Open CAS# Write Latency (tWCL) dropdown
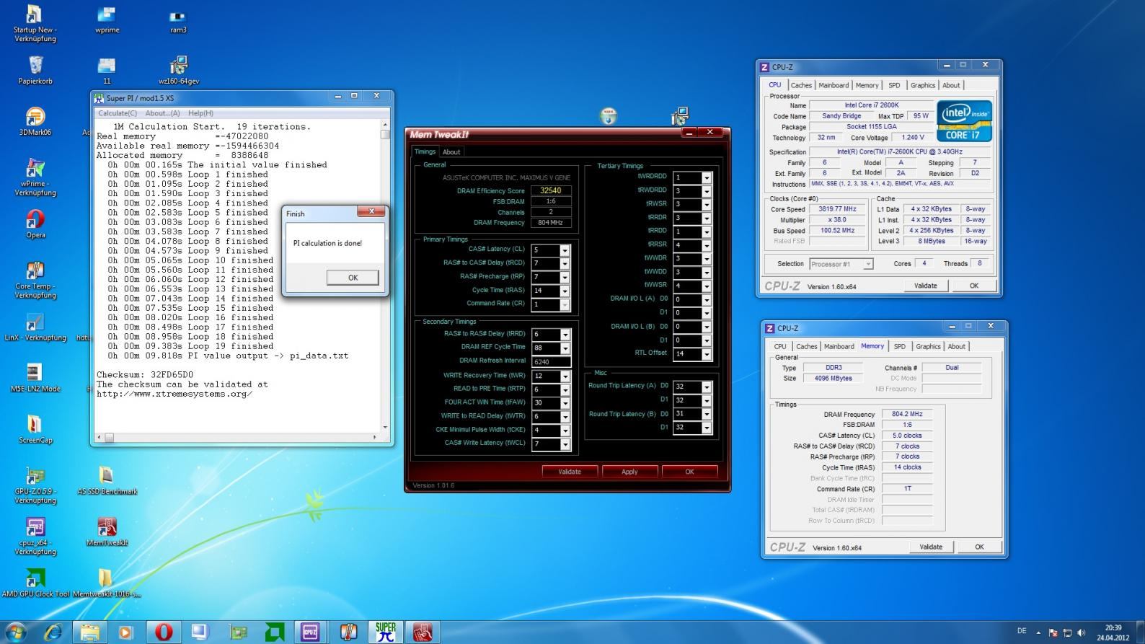The image size is (1145, 644). tap(565, 444)
